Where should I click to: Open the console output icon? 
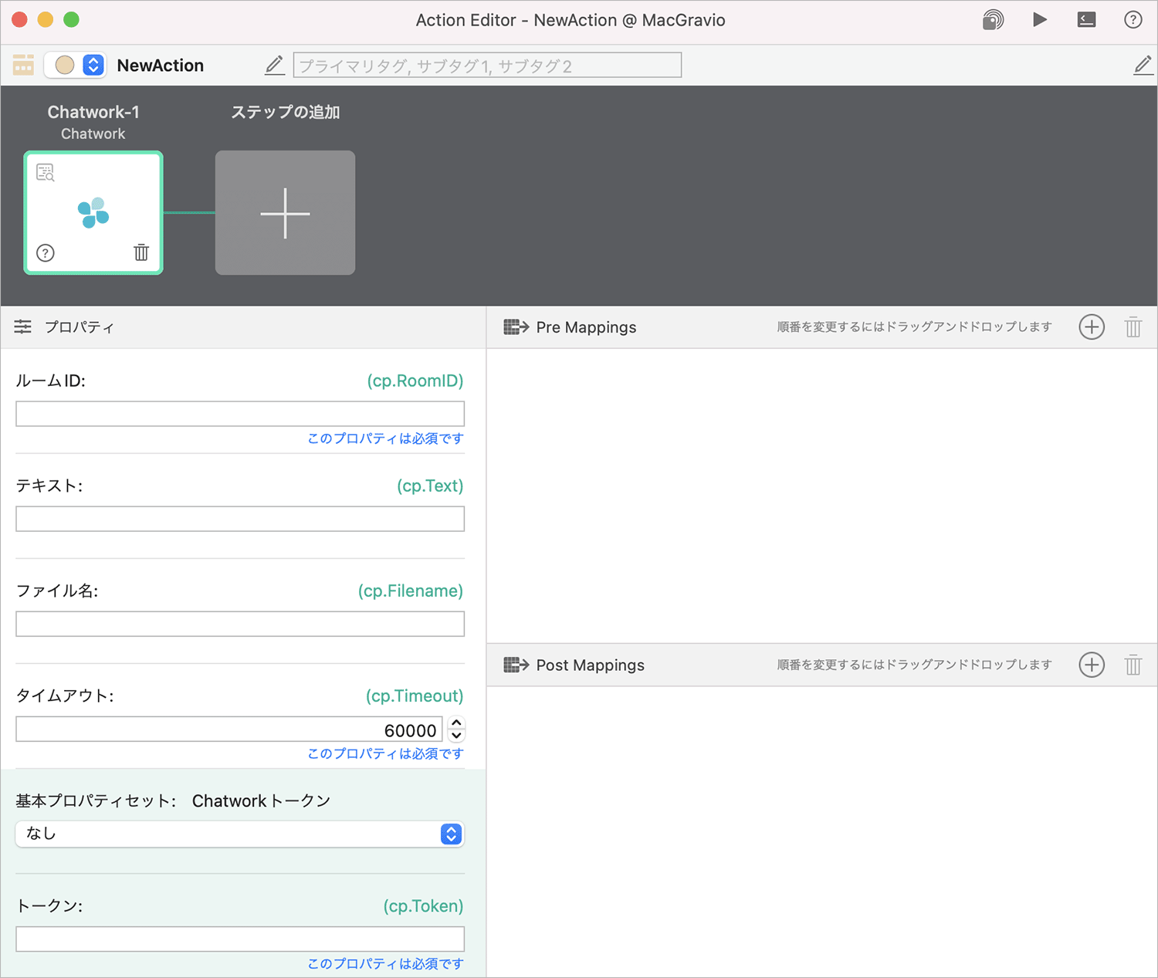tap(1086, 19)
